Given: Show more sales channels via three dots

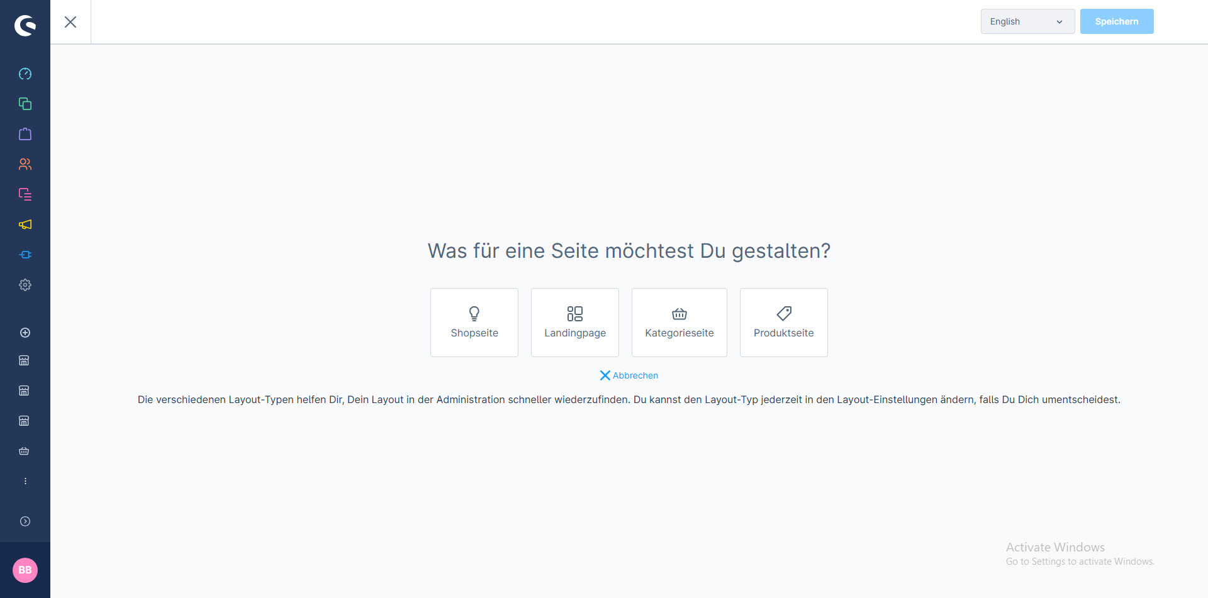Looking at the screenshot, I should pos(25,481).
